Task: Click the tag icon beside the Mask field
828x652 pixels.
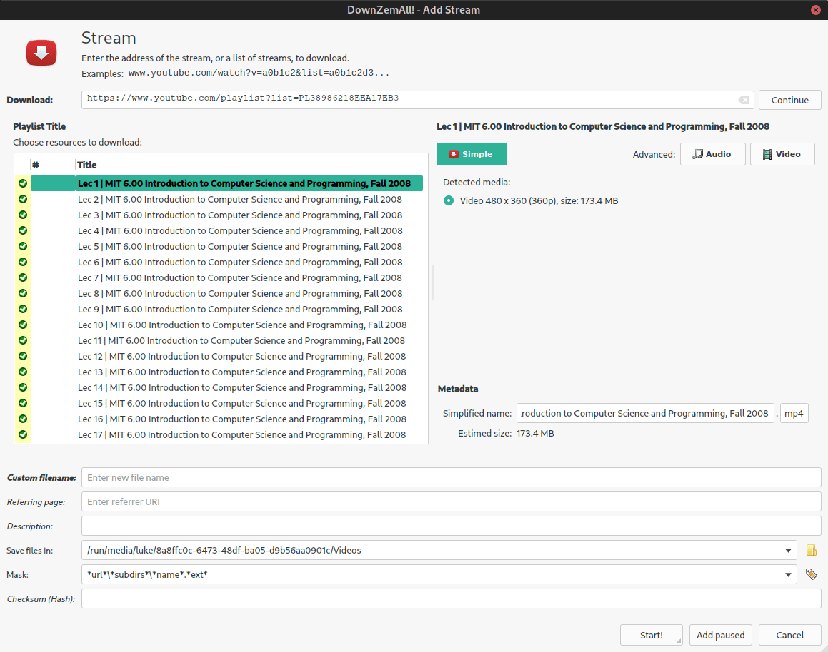Action: 811,574
